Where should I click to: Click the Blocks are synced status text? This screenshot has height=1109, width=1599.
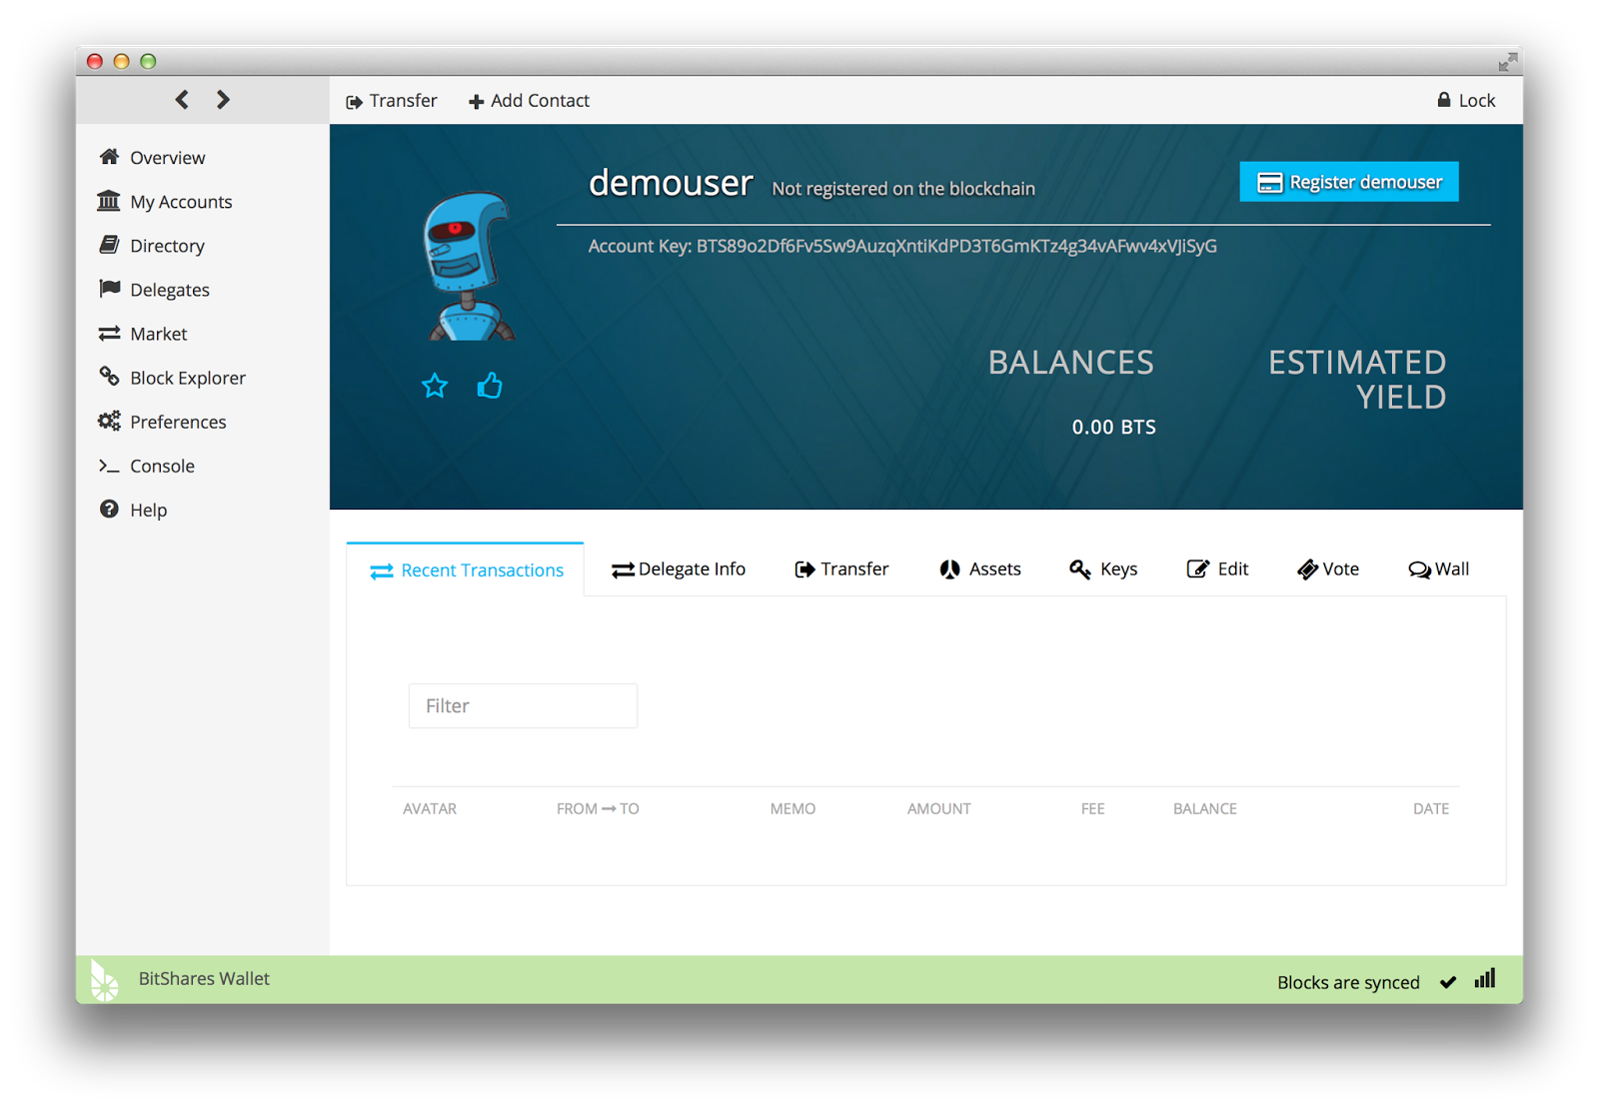(x=1348, y=982)
